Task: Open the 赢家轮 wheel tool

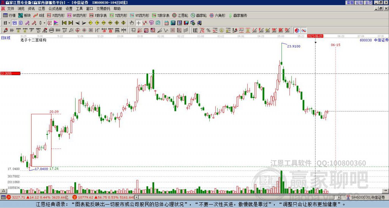Action: pyautogui.click(x=198, y=15)
